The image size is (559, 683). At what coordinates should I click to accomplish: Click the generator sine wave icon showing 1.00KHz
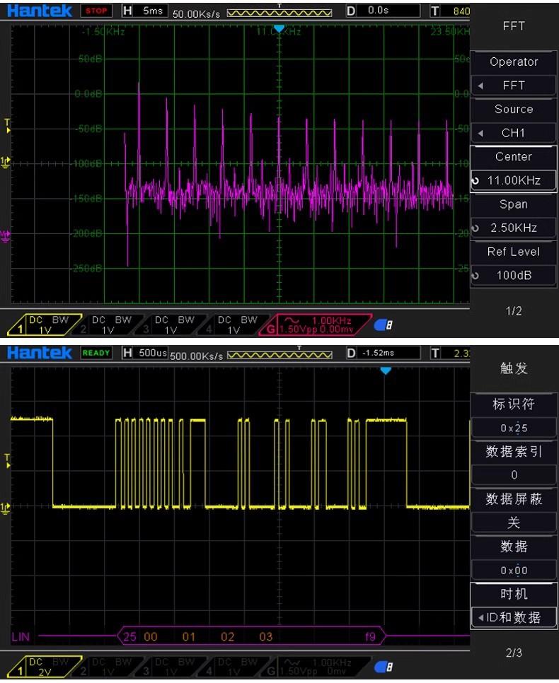[x=292, y=320]
